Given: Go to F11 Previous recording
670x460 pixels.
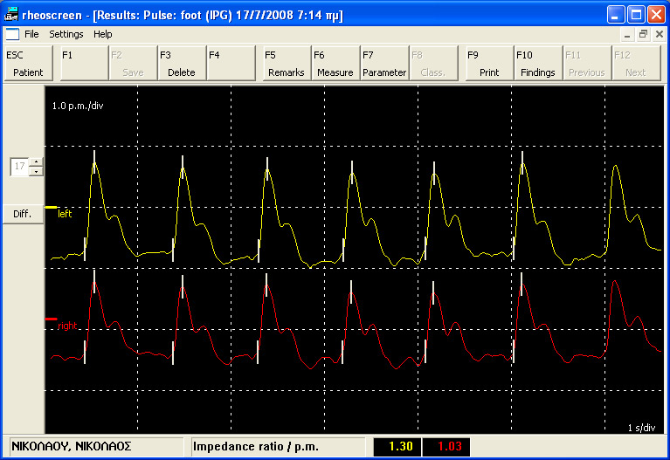Looking at the screenshot, I should 587,63.
